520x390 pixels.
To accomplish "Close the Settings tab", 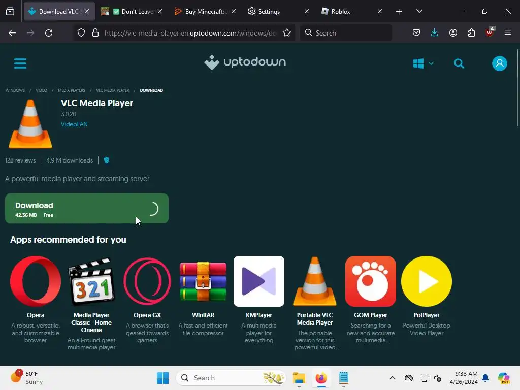I will [307, 12].
